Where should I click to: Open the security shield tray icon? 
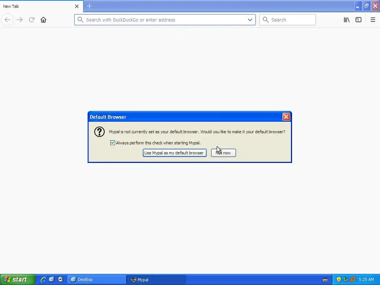[x=339, y=279]
